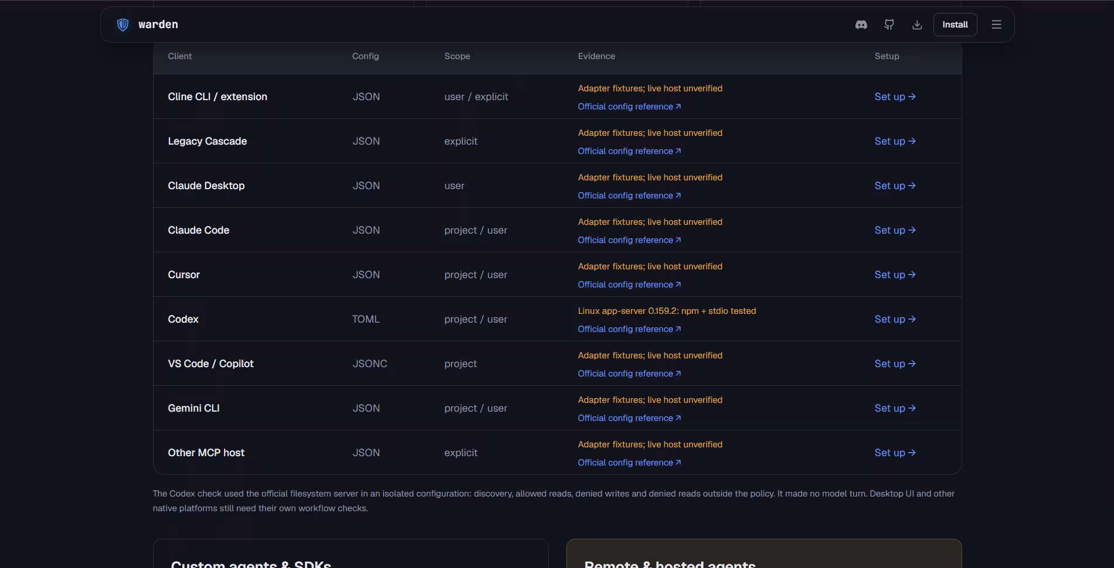This screenshot has height=568, width=1114.
Task: Open Set up for Claude Desktop
Action: (x=895, y=186)
